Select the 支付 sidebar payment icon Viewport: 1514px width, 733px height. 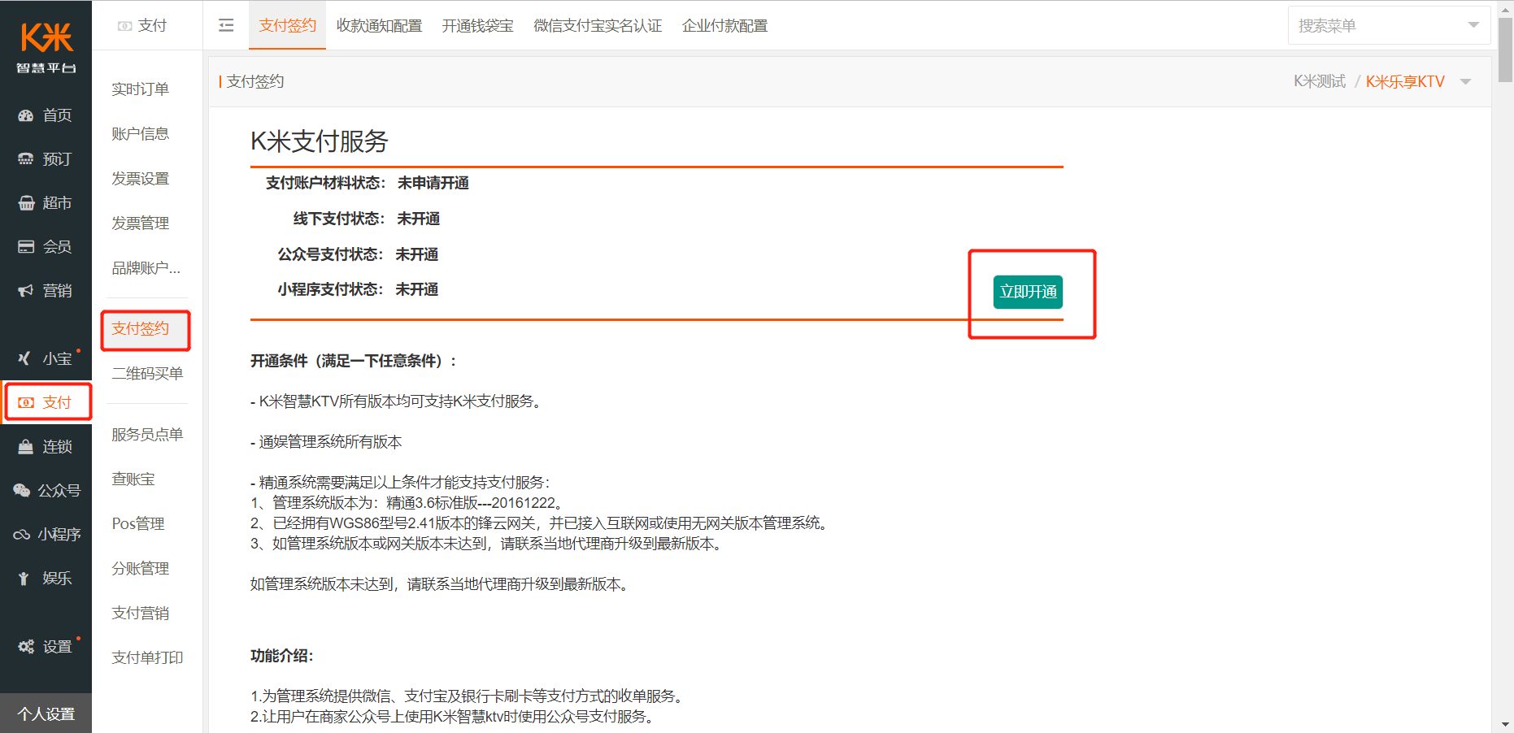coord(26,402)
